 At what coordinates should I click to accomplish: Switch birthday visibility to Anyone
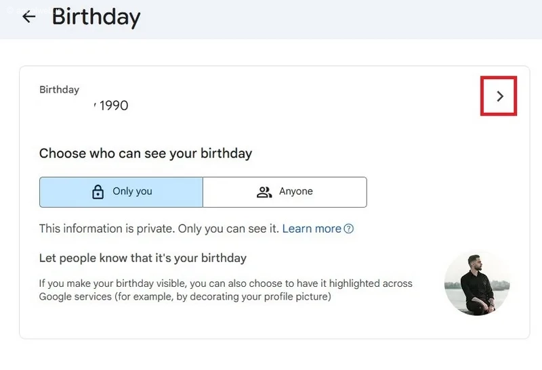(285, 192)
